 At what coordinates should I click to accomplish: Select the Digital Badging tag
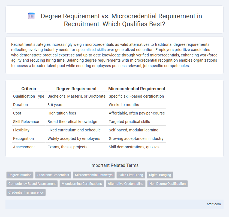pyautogui.click(x=160, y=175)
